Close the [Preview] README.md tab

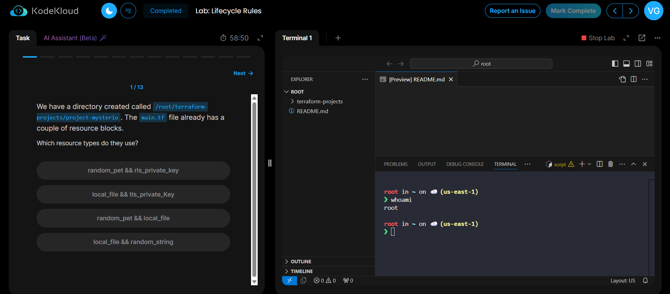pos(451,79)
